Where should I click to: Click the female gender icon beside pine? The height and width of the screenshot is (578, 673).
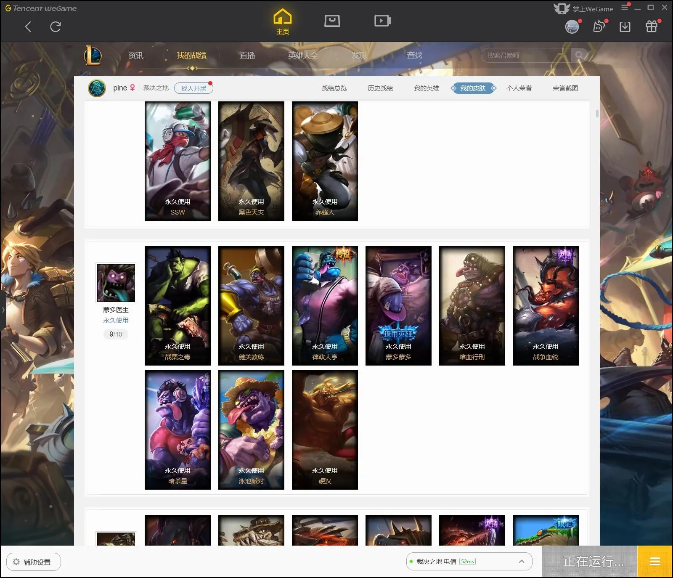132,87
